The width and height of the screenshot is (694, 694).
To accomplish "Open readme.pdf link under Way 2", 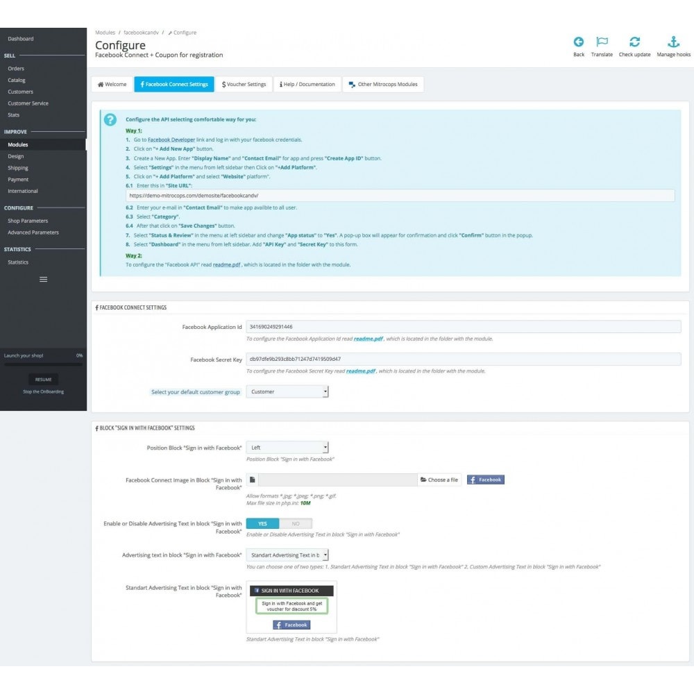I will [x=226, y=264].
